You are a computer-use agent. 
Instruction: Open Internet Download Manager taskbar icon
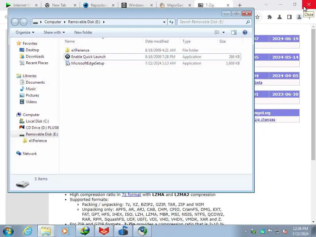85,231
